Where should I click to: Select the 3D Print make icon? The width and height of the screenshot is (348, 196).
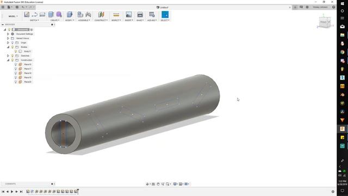click(x=140, y=15)
